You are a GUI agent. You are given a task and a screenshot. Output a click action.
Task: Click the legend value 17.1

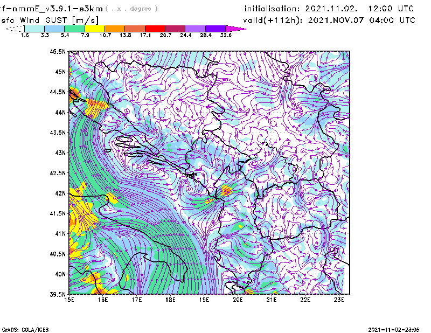point(145,35)
